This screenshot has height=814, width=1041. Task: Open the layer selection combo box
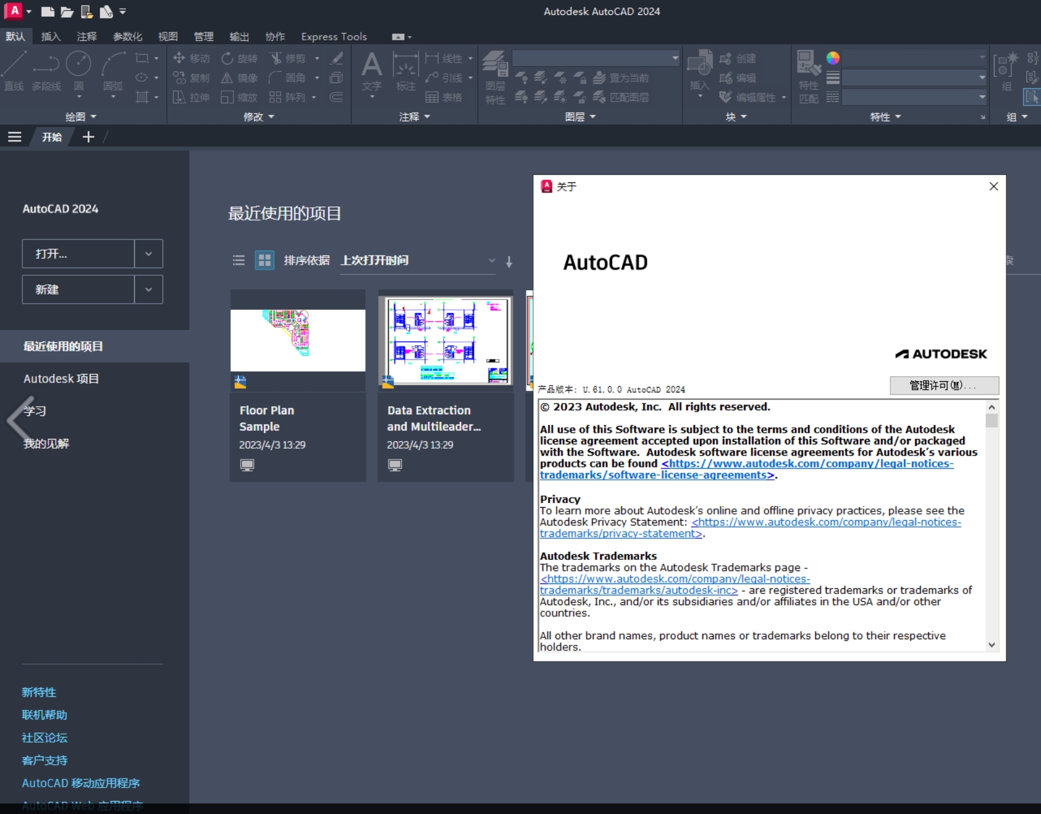[x=596, y=58]
